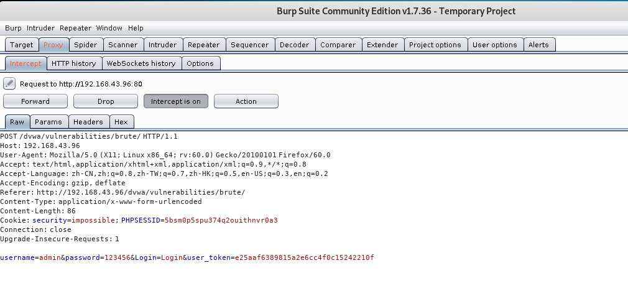
Task: Open the Sequencer tab
Action: click(250, 45)
